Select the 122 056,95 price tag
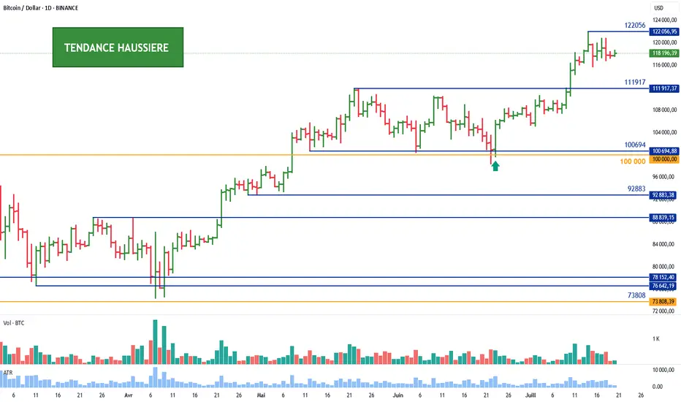The width and height of the screenshot is (681, 402). (x=665, y=31)
